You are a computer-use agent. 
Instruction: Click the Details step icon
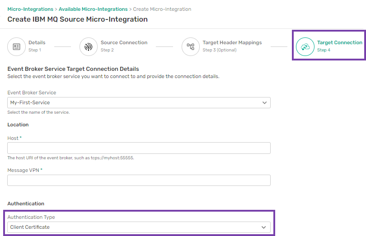pos(16,46)
